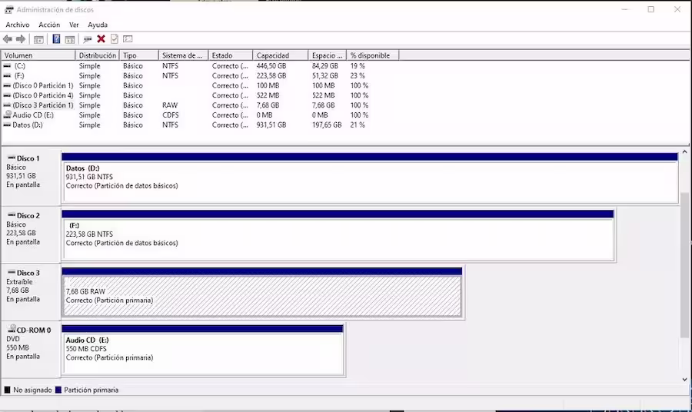Click the CDFS file system cell
692x412 pixels.
(171, 115)
